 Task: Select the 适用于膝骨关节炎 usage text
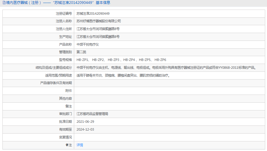123,75
